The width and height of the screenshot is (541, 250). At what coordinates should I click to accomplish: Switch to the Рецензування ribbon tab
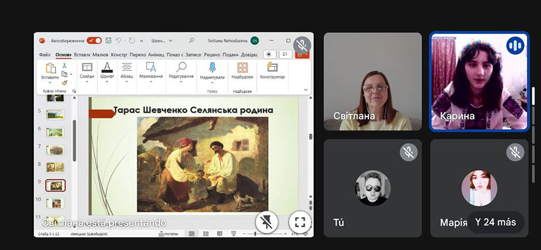click(x=212, y=55)
